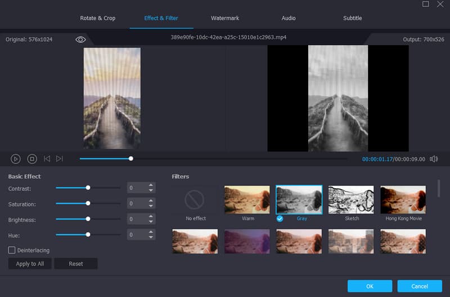Jump to previous frame

(47, 159)
